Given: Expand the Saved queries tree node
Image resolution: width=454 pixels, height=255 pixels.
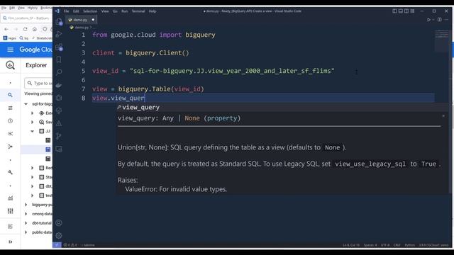Looking at the screenshot, I should tap(33, 122).
